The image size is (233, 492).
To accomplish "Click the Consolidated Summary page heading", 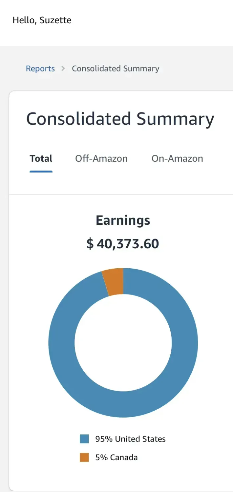I will (120, 119).
